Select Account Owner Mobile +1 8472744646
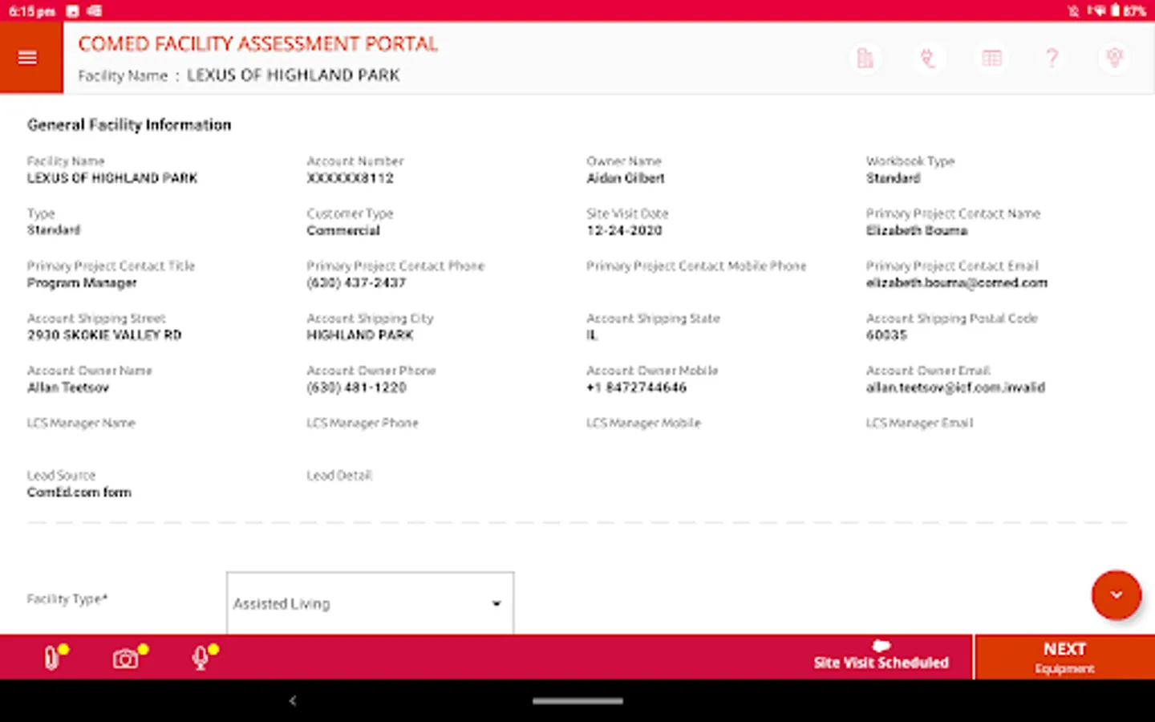Viewport: 1155px width, 722px height. coord(636,387)
